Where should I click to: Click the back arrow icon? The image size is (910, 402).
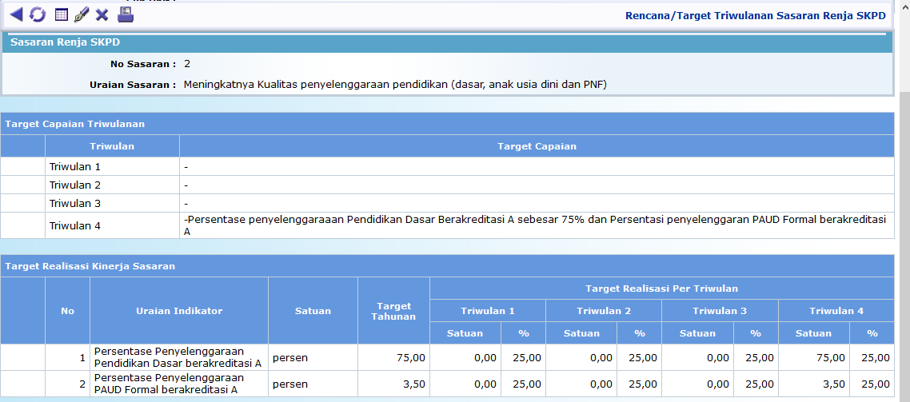click(17, 14)
